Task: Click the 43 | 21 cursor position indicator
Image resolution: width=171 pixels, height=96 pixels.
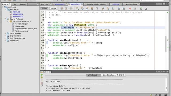Action: coord(158,95)
